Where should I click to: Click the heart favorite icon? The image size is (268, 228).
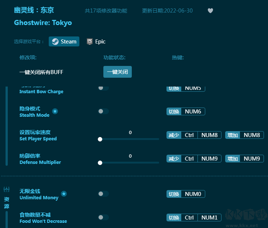(210, 11)
